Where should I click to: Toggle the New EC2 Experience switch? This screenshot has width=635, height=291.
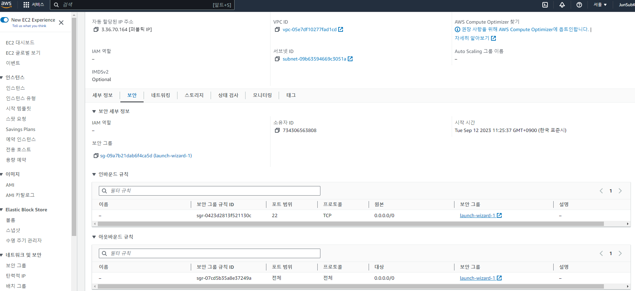point(5,20)
